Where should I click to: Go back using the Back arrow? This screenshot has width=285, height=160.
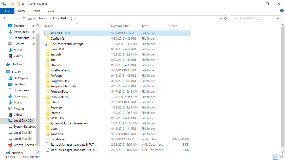tap(5, 18)
